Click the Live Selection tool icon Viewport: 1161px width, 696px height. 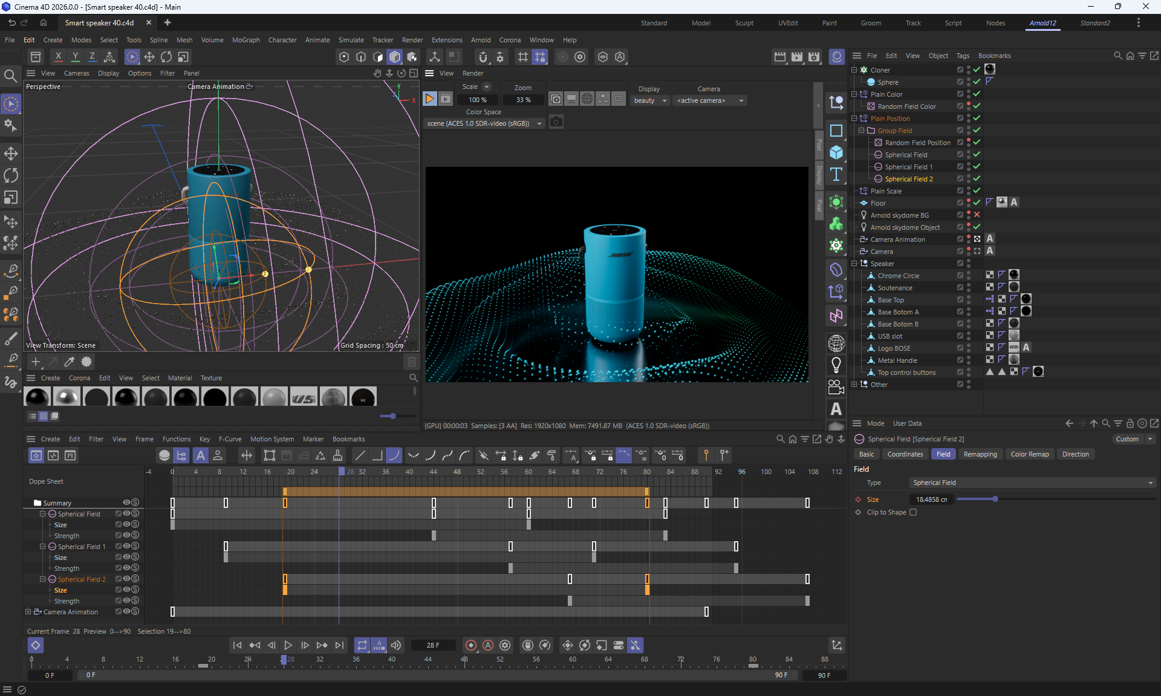click(11, 104)
